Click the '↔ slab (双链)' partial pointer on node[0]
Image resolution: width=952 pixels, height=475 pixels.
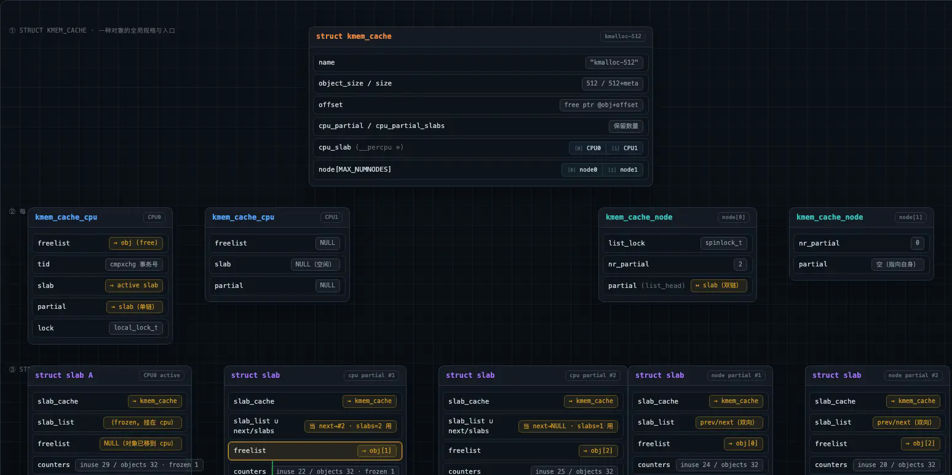pos(719,285)
